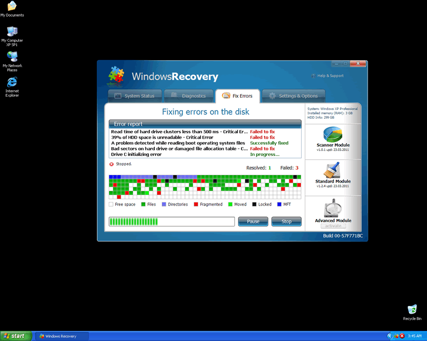
Task: Click the Advanced Module hard drive icon
Action: (x=333, y=209)
